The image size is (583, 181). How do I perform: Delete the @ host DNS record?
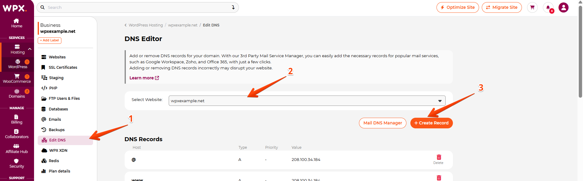439,159
